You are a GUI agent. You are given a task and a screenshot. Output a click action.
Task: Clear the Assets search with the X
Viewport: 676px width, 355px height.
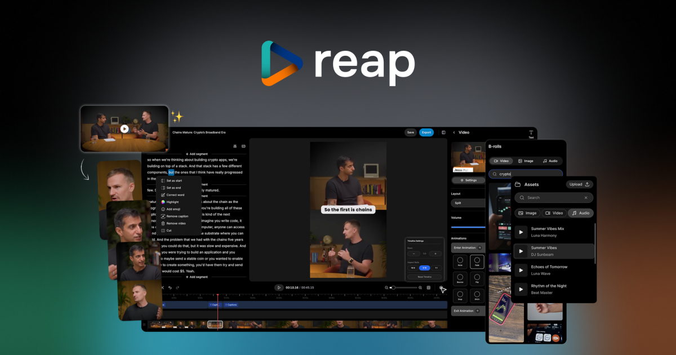[x=586, y=198]
